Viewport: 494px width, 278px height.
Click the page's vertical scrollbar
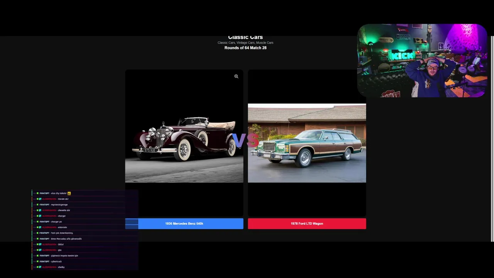[492, 139]
